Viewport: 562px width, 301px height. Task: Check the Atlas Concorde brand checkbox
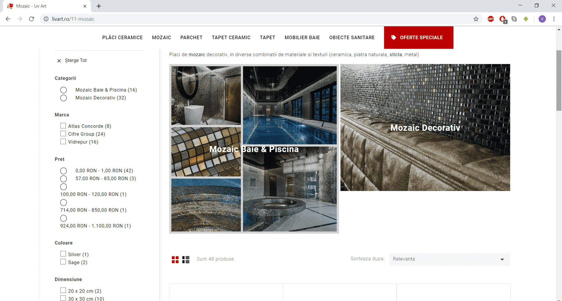coord(63,126)
